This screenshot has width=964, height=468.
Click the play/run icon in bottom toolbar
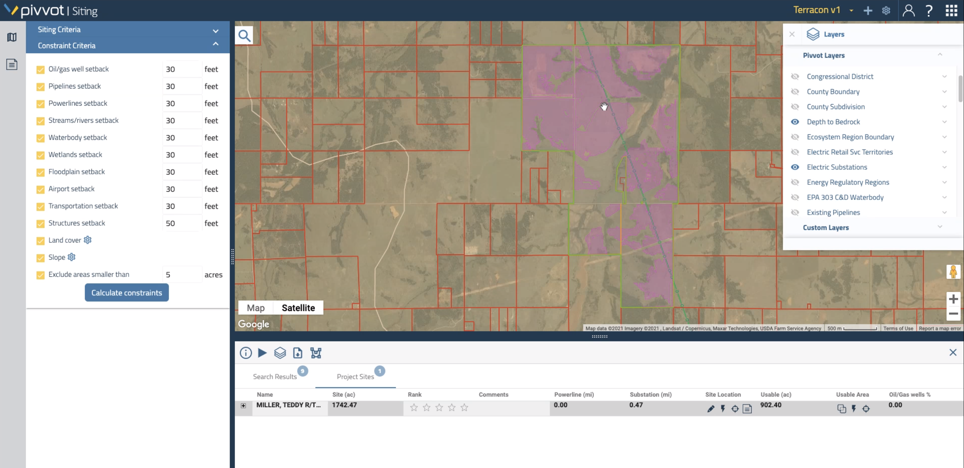(263, 353)
